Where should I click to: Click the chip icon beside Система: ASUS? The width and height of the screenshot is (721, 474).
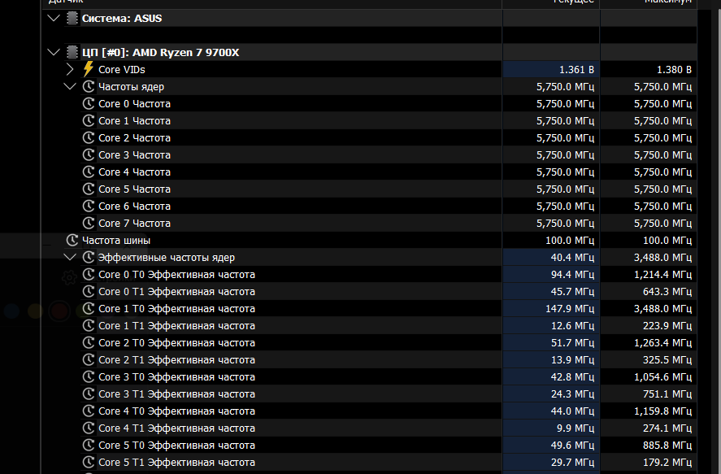pos(72,19)
